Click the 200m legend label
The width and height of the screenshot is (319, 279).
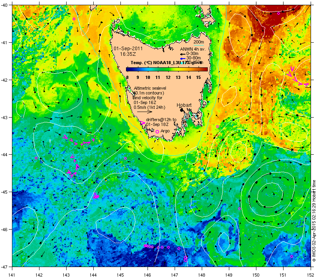[199, 42]
